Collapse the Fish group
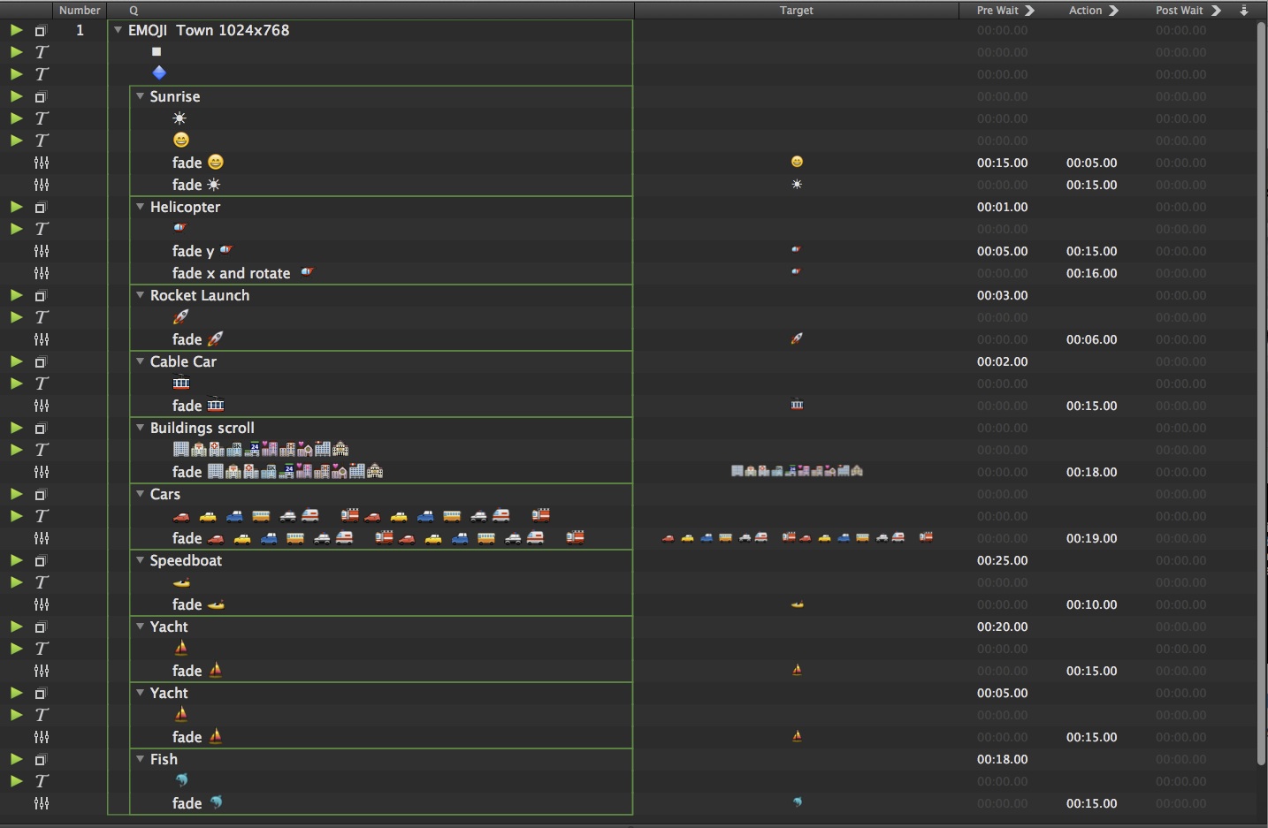Image resolution: width=1268 pixels, height=828 pixels. click(x=140, y=759)
